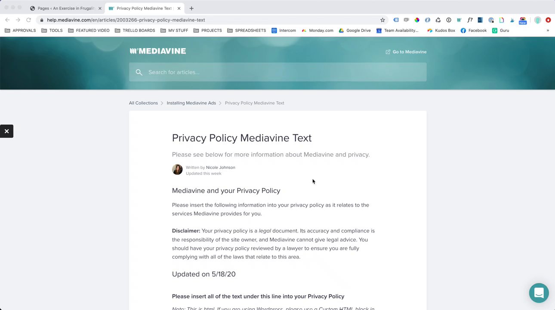The image size is (555, 310).
Task: Open the color wheel extension icon
Action: [417, 20]
